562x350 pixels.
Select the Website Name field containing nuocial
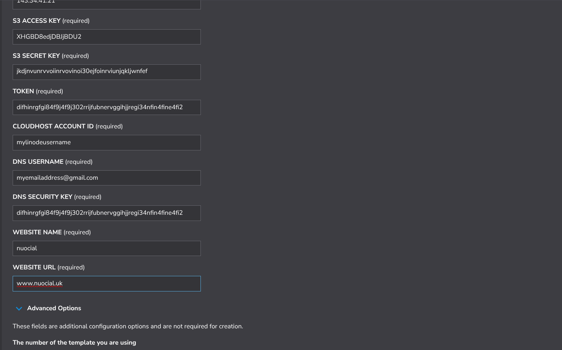click(106, 248)
